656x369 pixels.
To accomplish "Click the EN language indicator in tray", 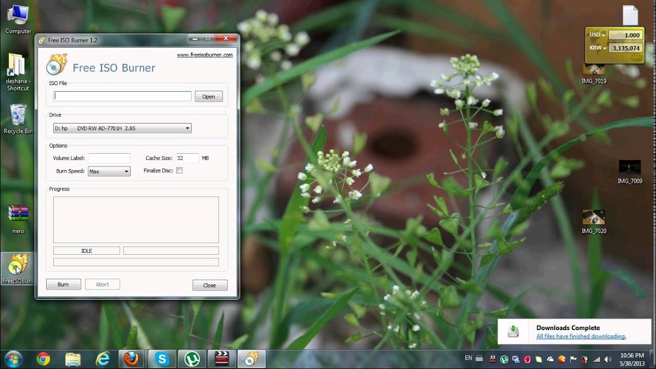I will [x=468, y=358].
